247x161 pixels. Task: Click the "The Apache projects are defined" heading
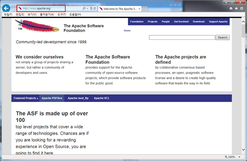(180, 59)
